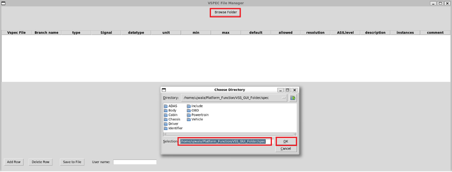Select the Vehicle folder
The width and height of the screenshot is (452, 172).
[x=195, y=119]
